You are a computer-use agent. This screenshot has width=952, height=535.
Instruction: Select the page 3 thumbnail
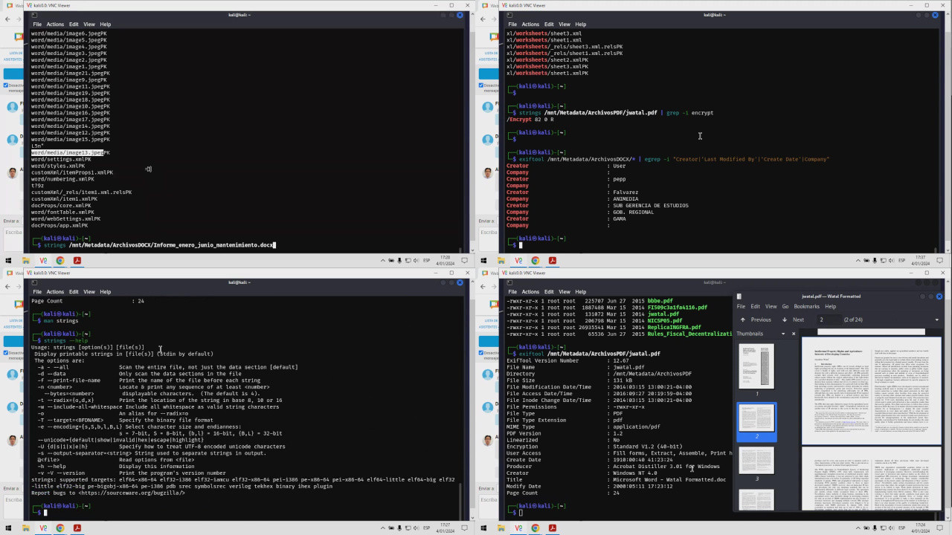click(x=756, y=461)
